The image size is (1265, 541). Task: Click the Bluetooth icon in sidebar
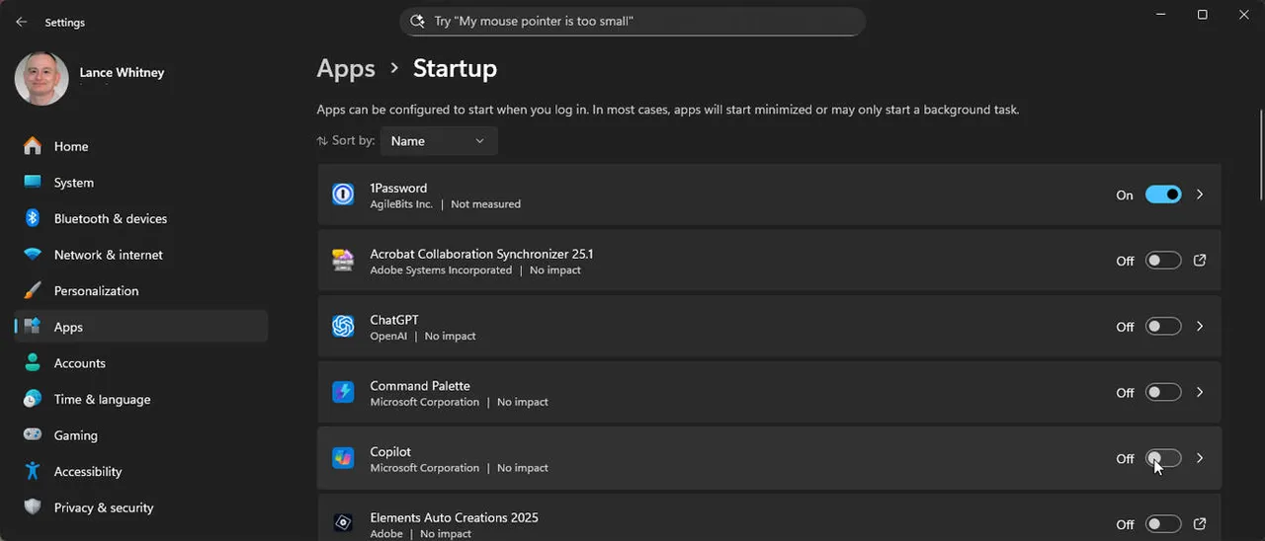[33, 218]
